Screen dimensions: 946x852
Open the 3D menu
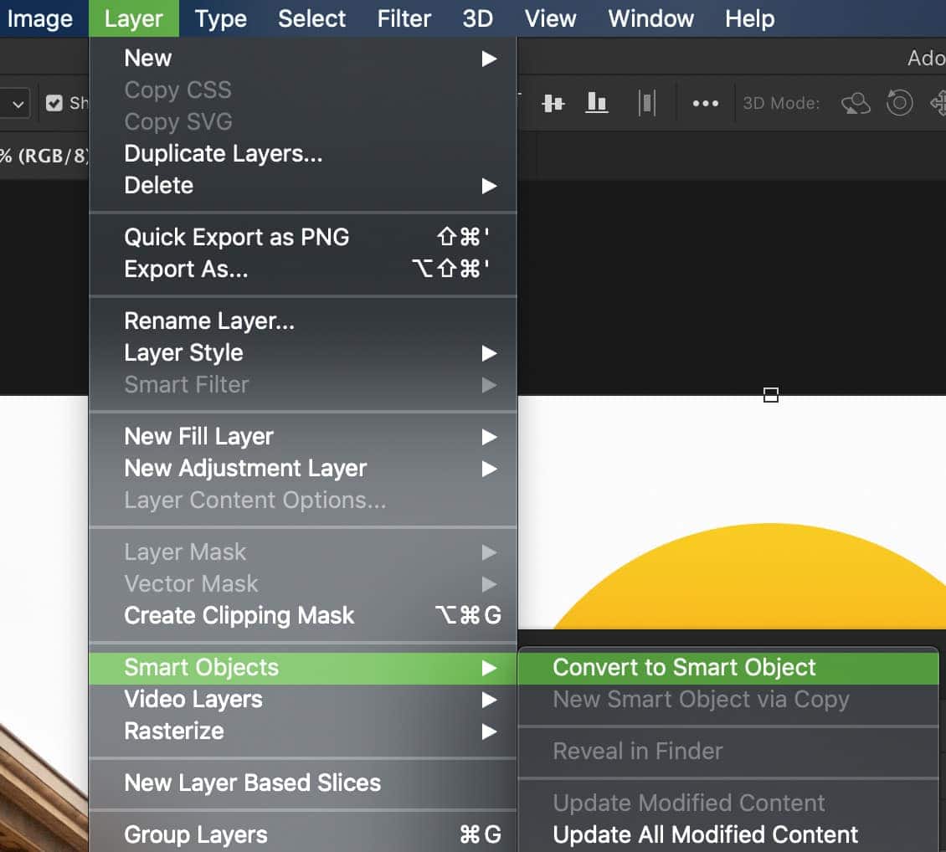[477, 18]
